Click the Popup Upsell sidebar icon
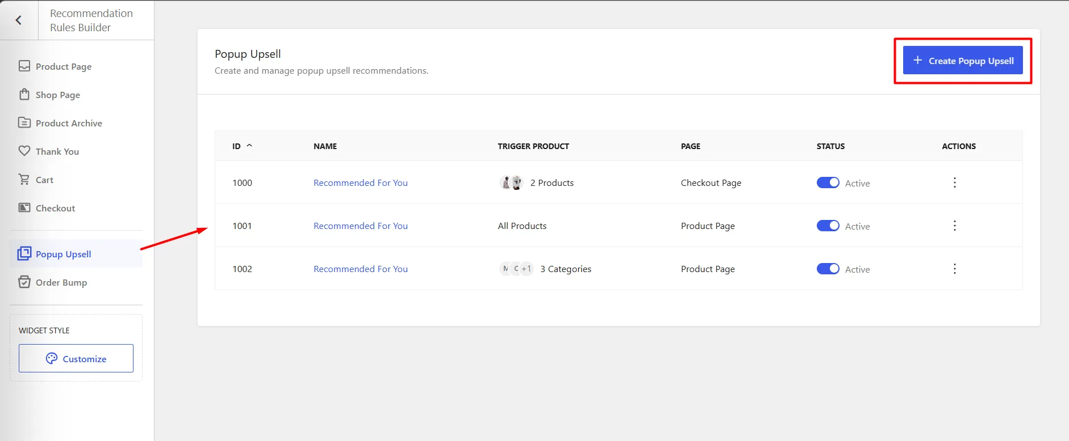 [x=24, y=253]
